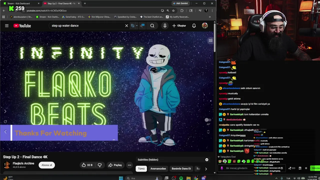
Task: Open the browser profile avatar
Action: tap(206, 11)
